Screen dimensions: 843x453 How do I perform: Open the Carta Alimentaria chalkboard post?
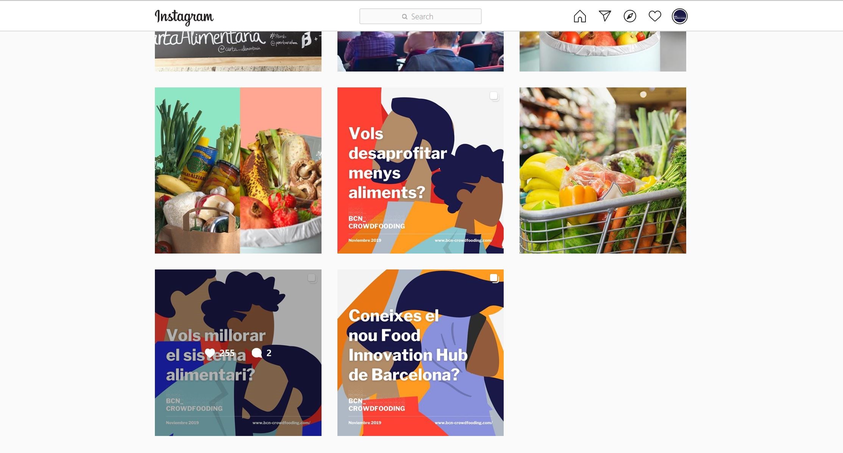point(238,51)
